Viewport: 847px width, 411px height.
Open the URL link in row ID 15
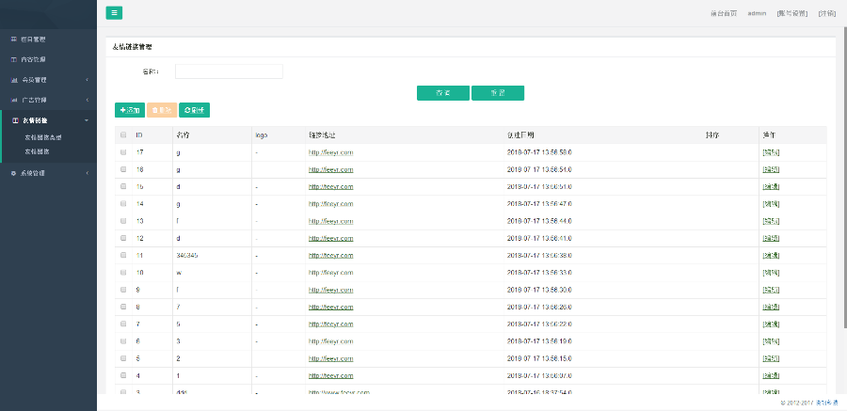(x=330, y=187)
